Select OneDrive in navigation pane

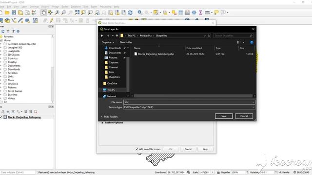(x=112, y=84)
